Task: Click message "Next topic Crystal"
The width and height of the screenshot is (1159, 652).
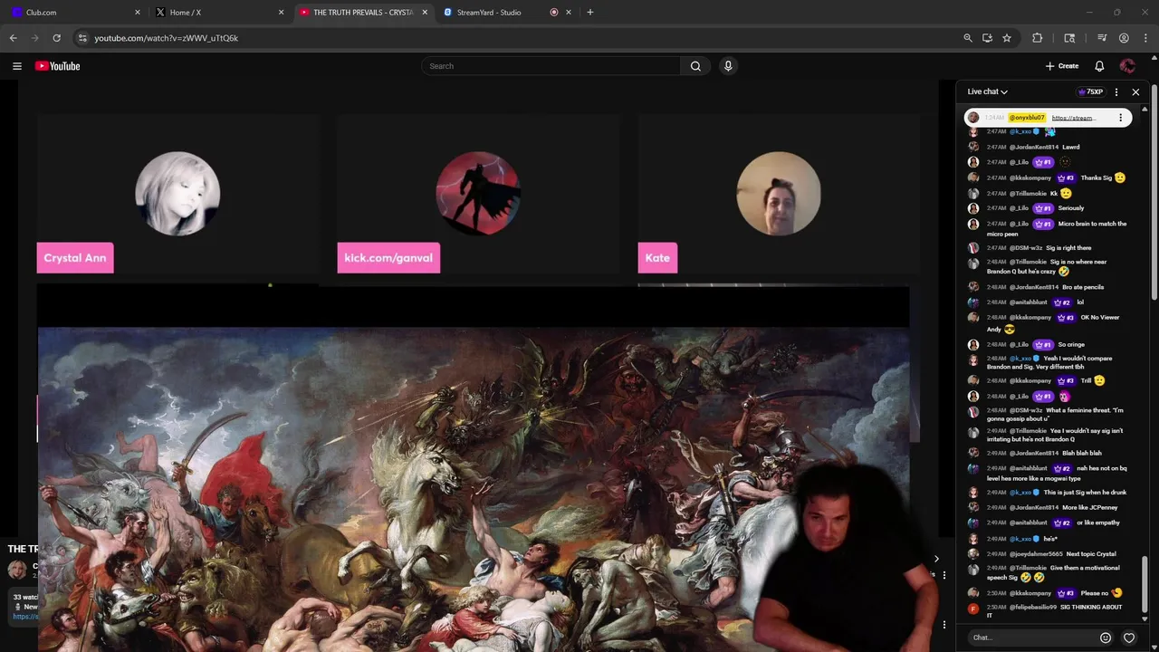Action: 1091,554
